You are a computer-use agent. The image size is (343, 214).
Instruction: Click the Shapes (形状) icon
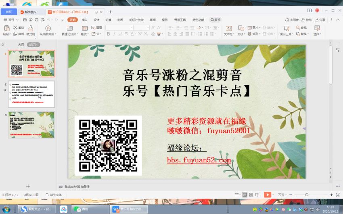click(x=241, y=28)
